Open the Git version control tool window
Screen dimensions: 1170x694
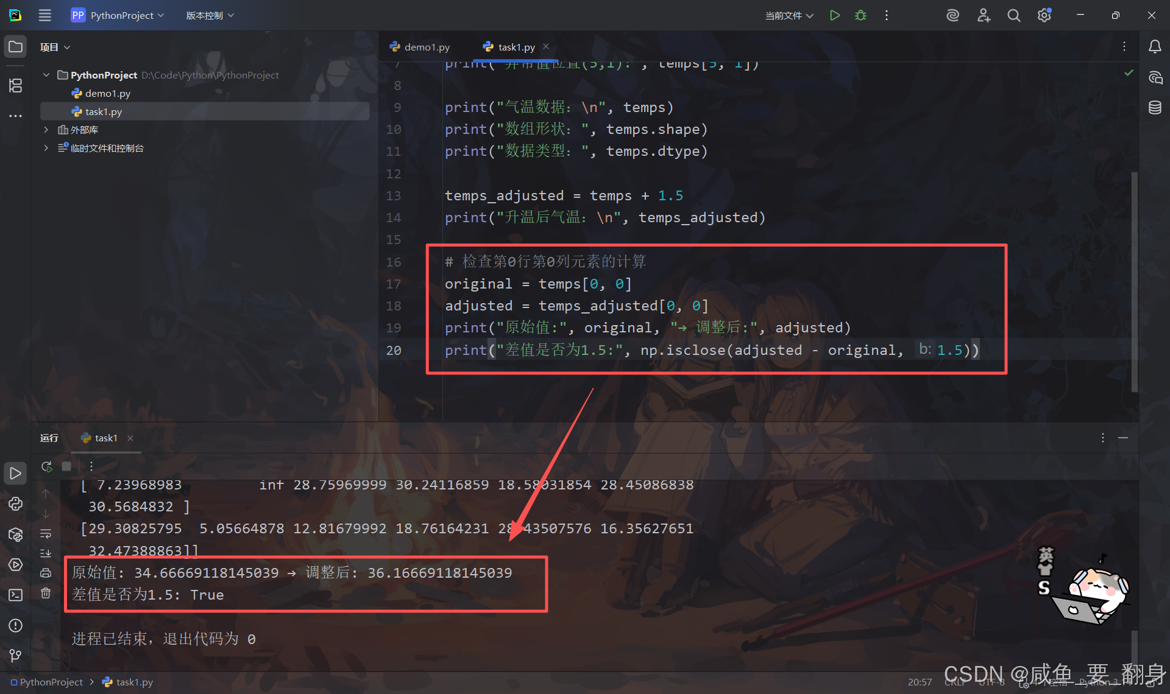tap(15, 656)
